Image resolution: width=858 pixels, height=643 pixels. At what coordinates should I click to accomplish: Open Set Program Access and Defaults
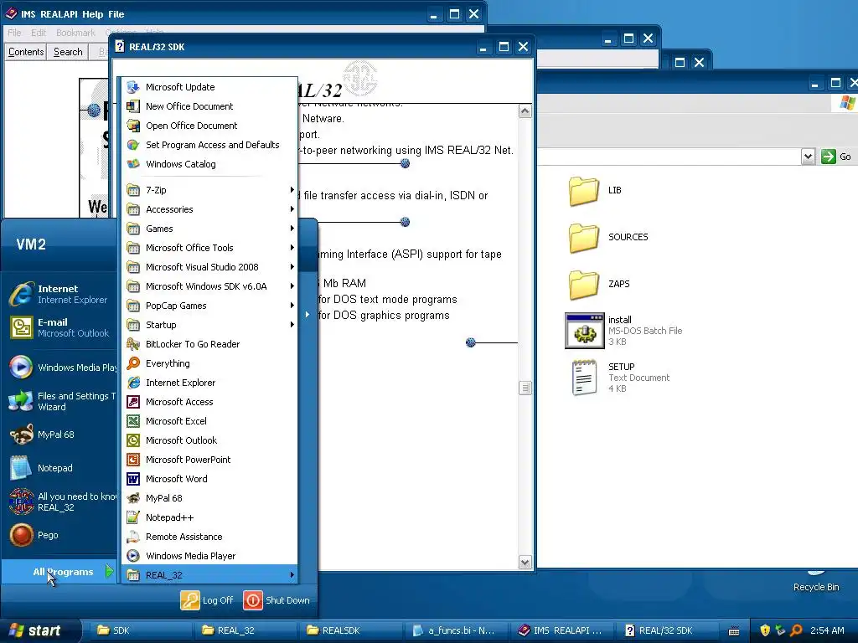[x=209, y=145]
